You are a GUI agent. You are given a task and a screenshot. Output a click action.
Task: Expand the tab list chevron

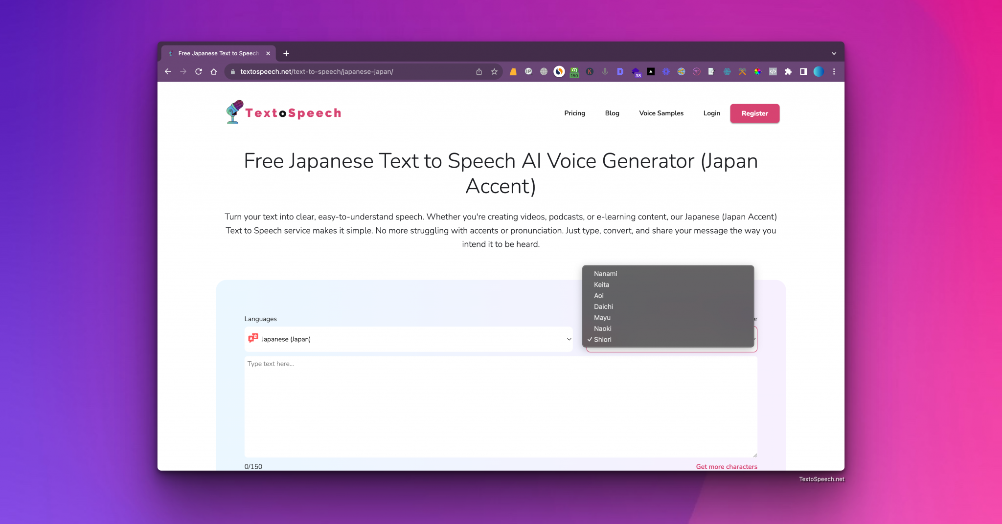coord(834,53)
